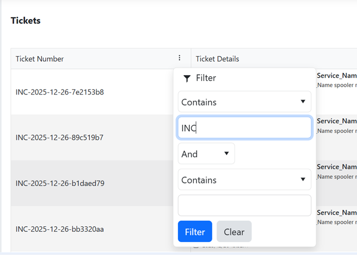Click Service_Name details in the first ticket row
357x255 pixels.
pos(336,76)
